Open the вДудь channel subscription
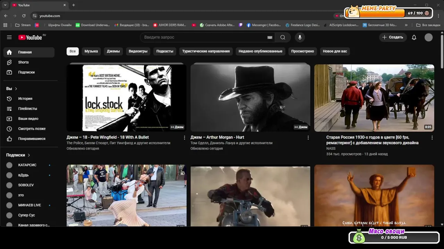Screen dimensions: 444x249 [x=29, y=175]
